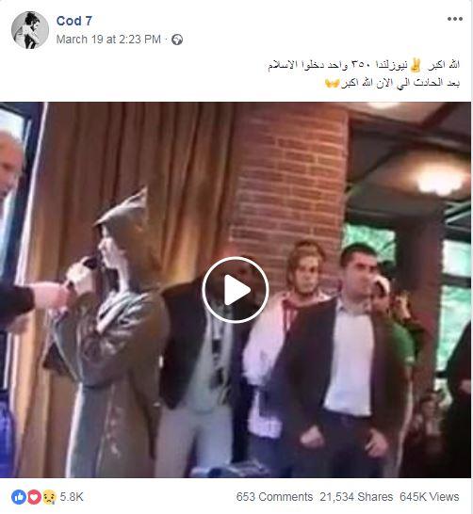
Task: Click the victory hand emoji in caption
Action: pos(416,65)
